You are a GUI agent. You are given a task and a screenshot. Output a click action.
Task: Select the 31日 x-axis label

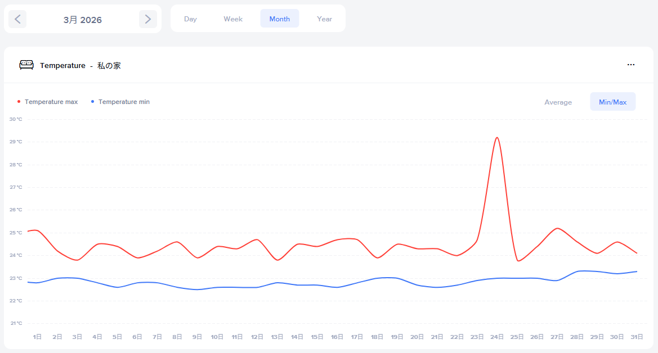[x=637, y=337]
